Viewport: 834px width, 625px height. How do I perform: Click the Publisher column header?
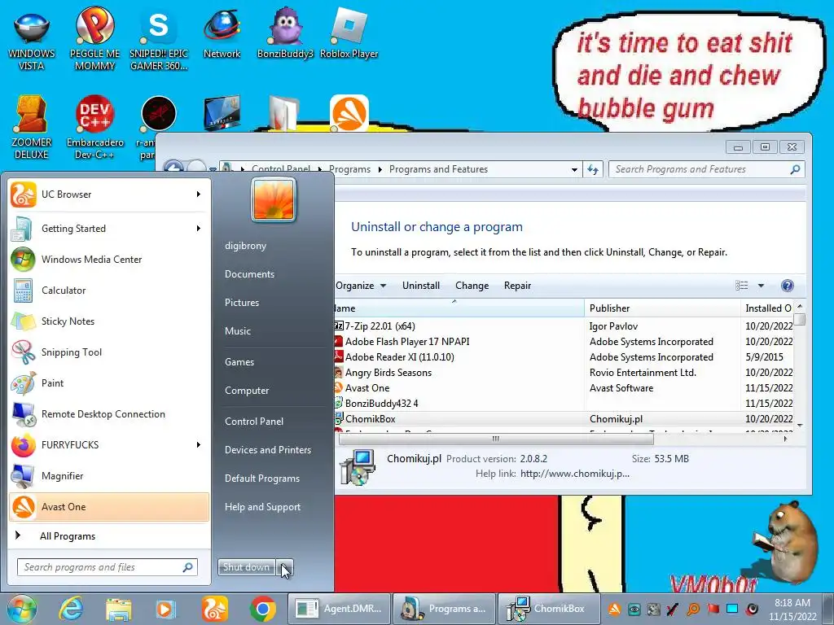click(x=661, y=308)
